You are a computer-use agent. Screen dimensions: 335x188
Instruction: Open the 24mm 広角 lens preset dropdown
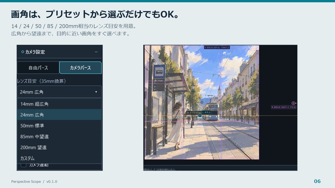tap(59, 92)
